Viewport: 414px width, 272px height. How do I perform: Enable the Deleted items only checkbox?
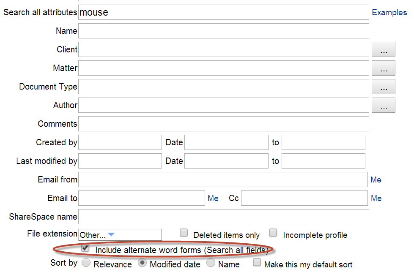(x=184, y=233)
